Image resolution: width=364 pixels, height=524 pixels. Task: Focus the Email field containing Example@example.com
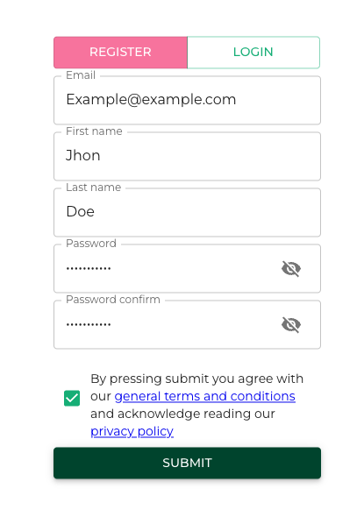point(187,100)
